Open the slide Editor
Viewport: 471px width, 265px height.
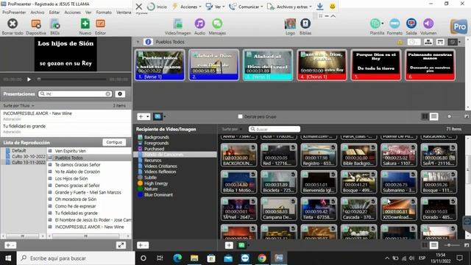(100, 24)
